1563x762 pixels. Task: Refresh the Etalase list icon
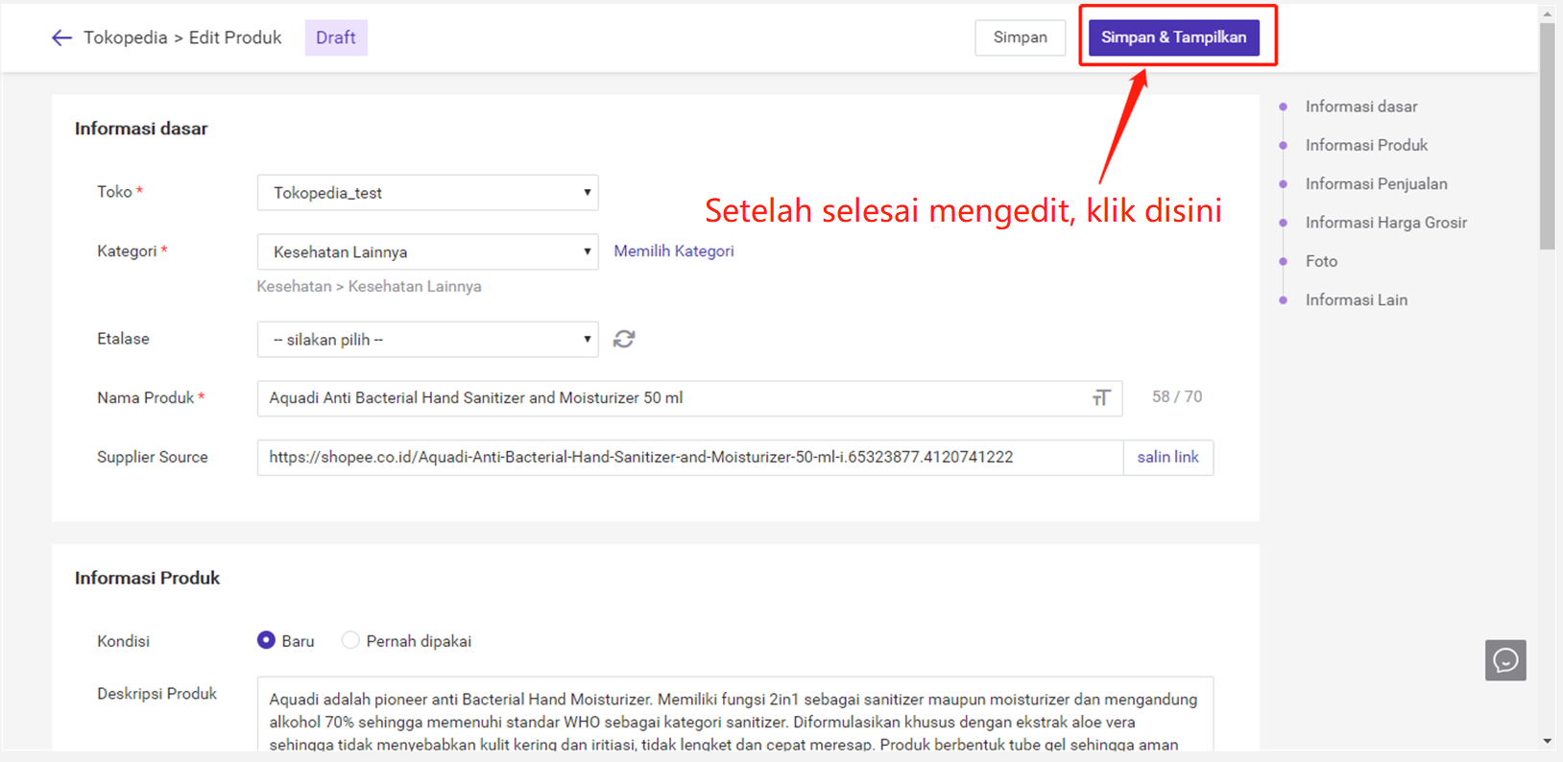(624, 339)
